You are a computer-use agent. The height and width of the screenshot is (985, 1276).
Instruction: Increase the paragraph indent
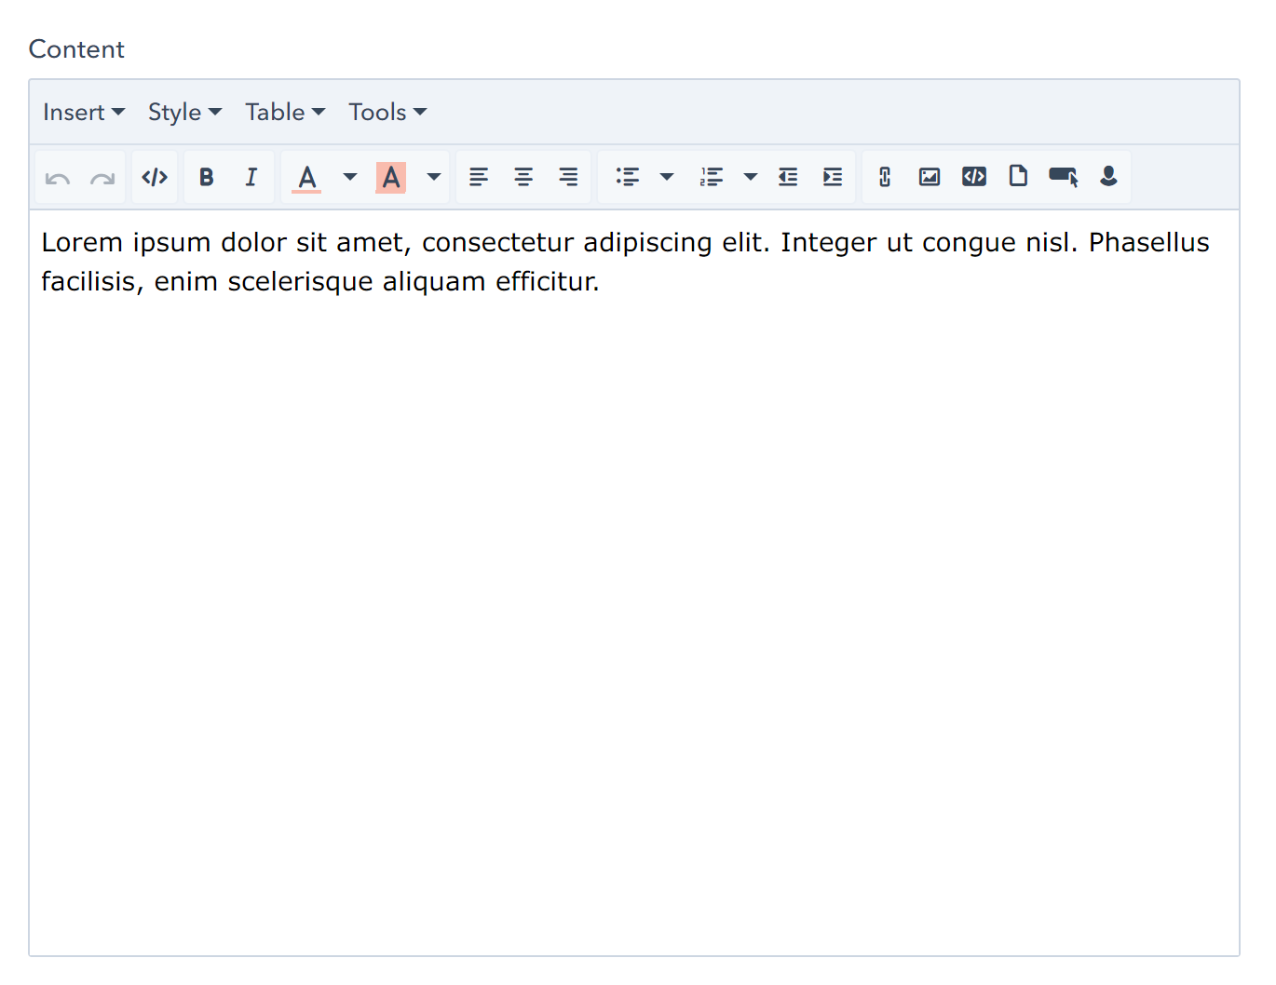coord(833,177)
